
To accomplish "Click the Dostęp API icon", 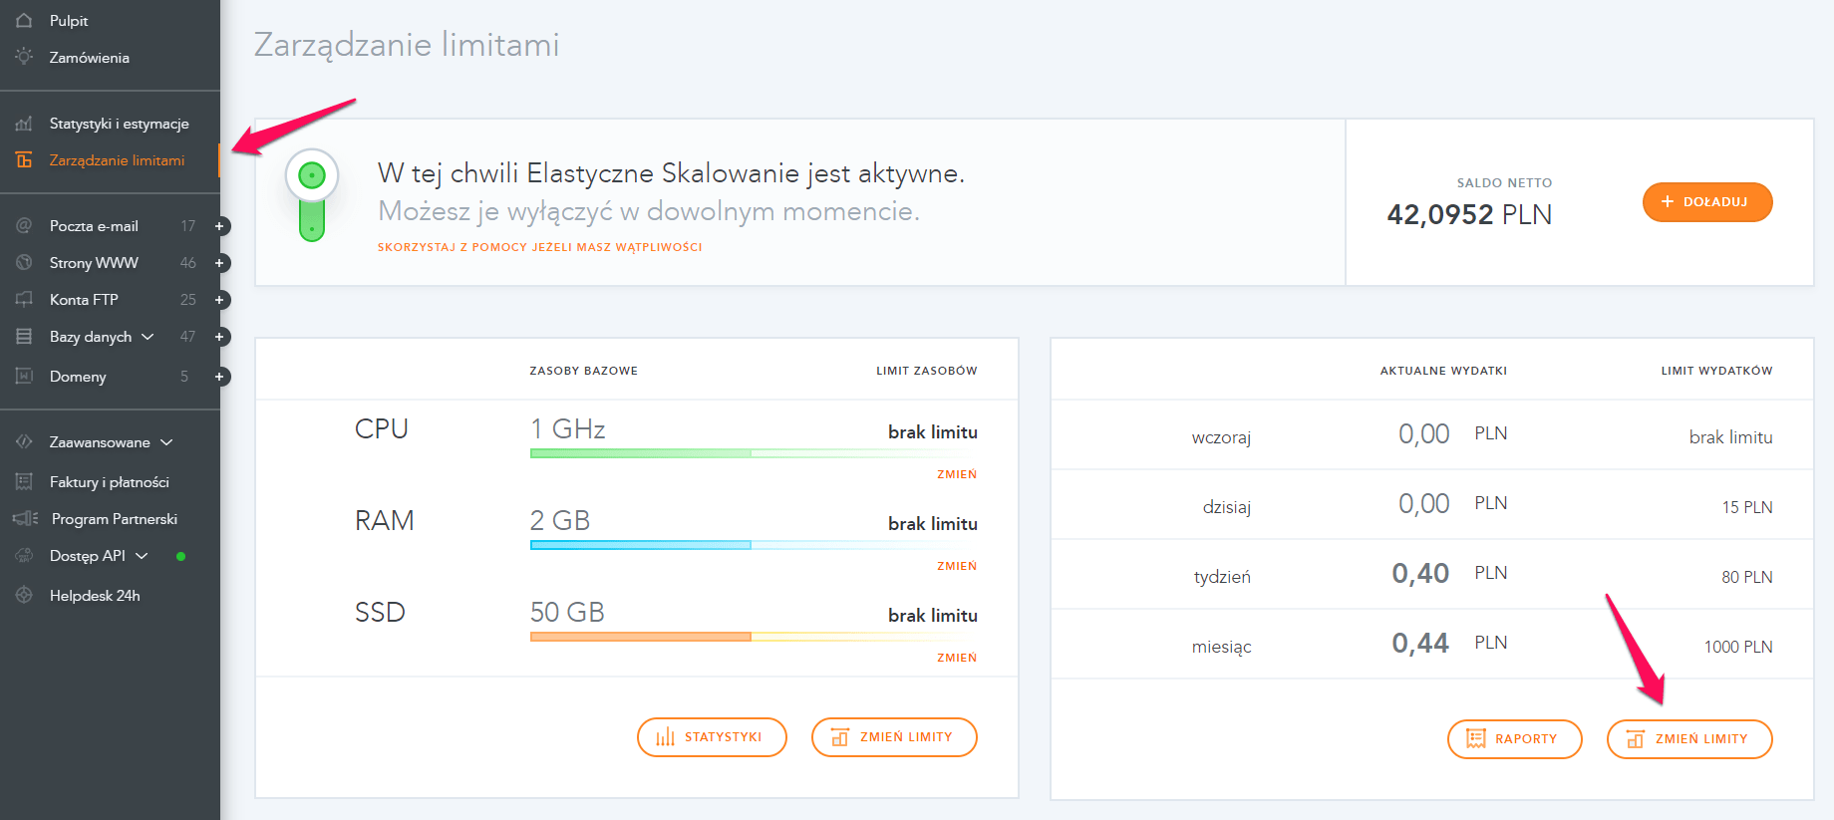I will [24, 556].
